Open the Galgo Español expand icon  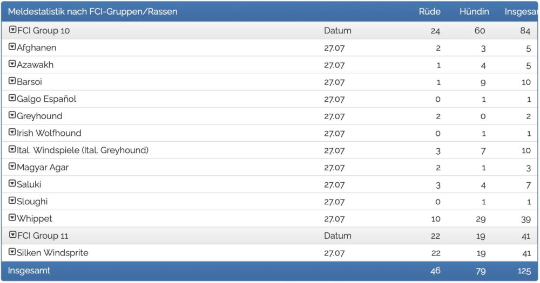point(12,98)
